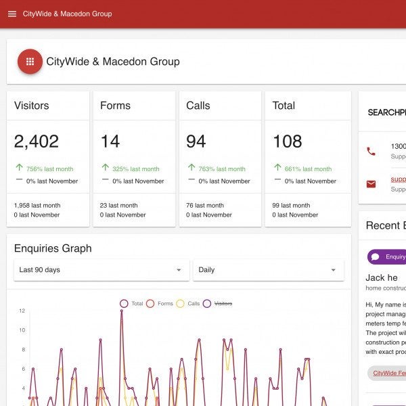Viewport: 406px width, 406px height.
Task: Click the 756% last month text
Action: 49,169
